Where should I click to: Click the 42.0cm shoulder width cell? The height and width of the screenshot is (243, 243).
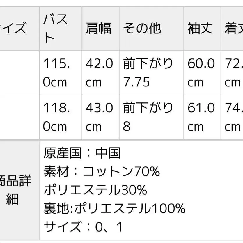(x=99, y=73)
